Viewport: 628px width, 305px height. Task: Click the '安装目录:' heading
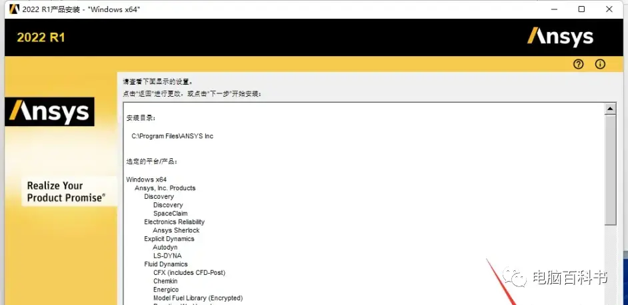(x=141, y=119)
